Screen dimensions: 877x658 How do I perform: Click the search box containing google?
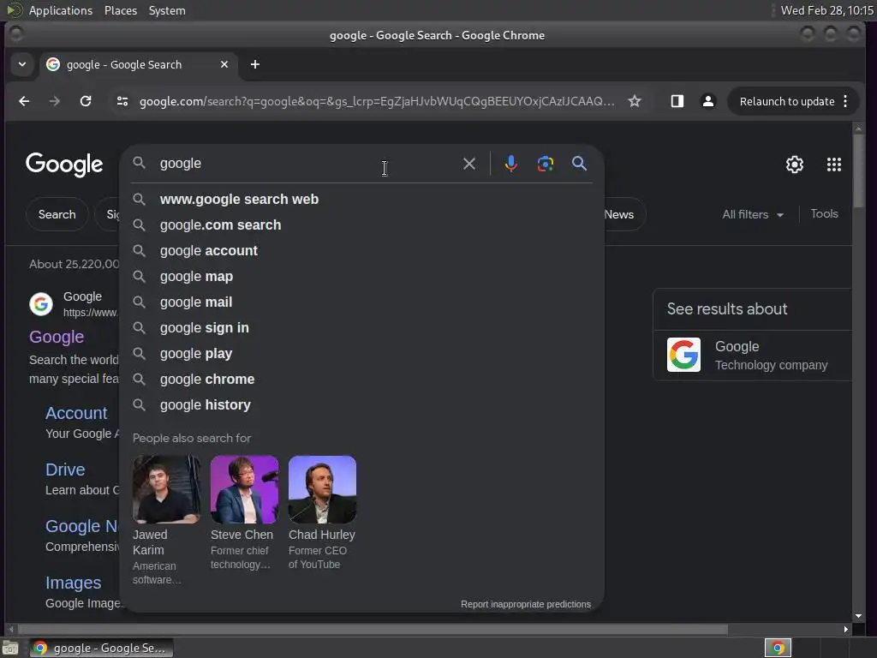[305, 164]
